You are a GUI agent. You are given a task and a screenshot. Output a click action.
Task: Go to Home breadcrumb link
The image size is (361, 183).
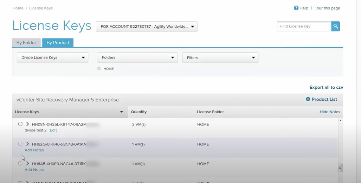(x=18, y=8)
